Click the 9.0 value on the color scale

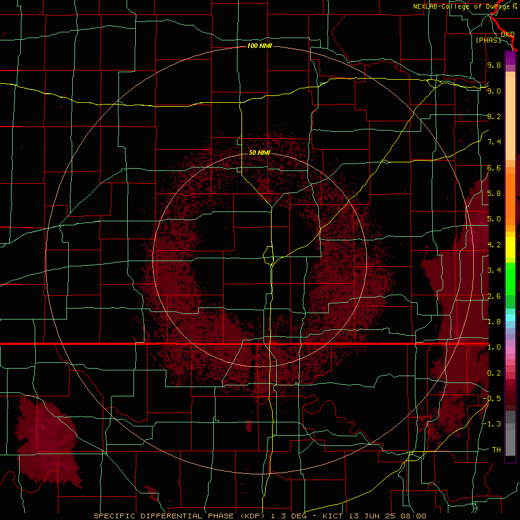[x=494, y=91]
